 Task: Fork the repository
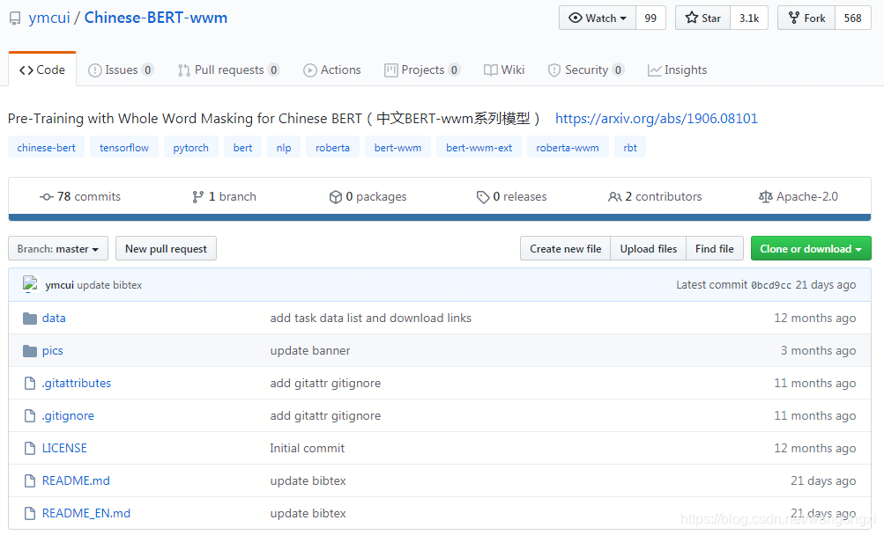tap(806, 18)
